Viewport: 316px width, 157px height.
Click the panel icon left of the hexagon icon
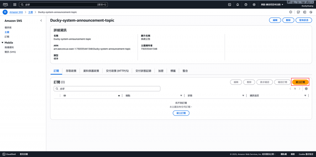click(x=305, y=12)
